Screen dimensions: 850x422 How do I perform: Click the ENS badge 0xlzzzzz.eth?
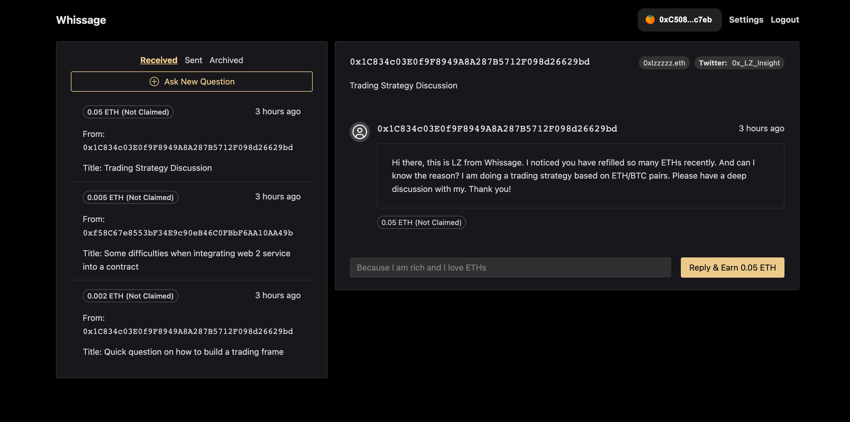coord(664,62)
